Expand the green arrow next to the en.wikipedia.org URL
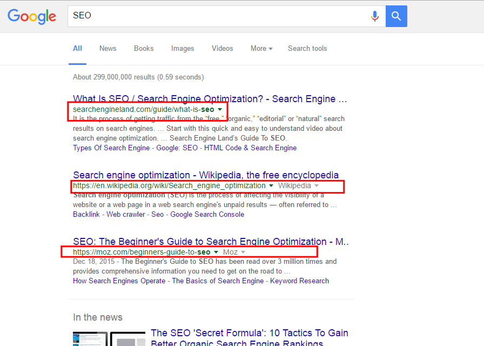 [271, 185]
